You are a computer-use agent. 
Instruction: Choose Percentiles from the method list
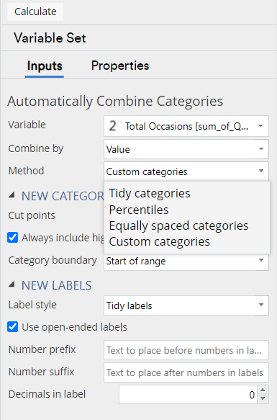tap(139, 210)
